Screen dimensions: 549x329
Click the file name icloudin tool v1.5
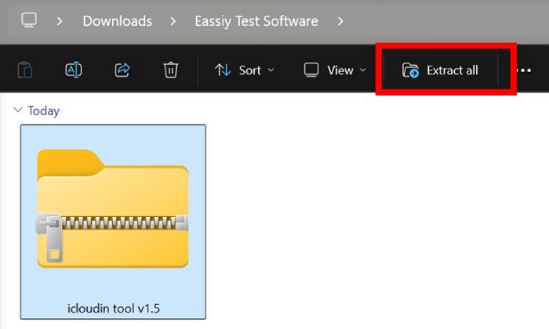click(114, 307)
